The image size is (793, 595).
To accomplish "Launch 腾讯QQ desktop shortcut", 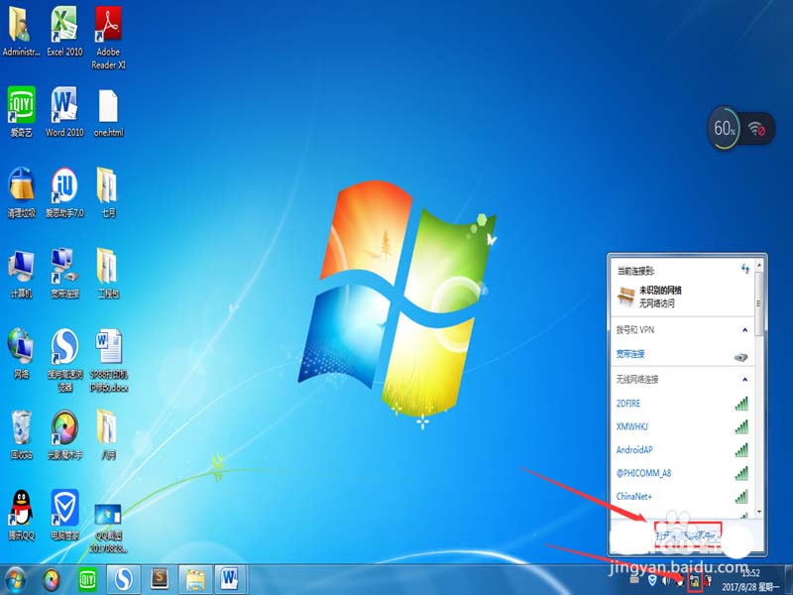I will (21, 515).
